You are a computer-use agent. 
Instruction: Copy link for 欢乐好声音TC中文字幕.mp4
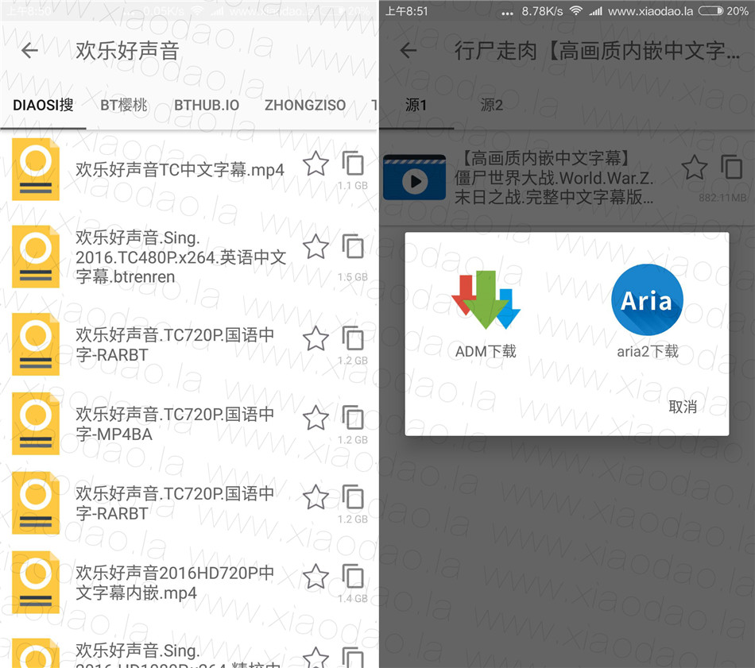pos(353,164)
